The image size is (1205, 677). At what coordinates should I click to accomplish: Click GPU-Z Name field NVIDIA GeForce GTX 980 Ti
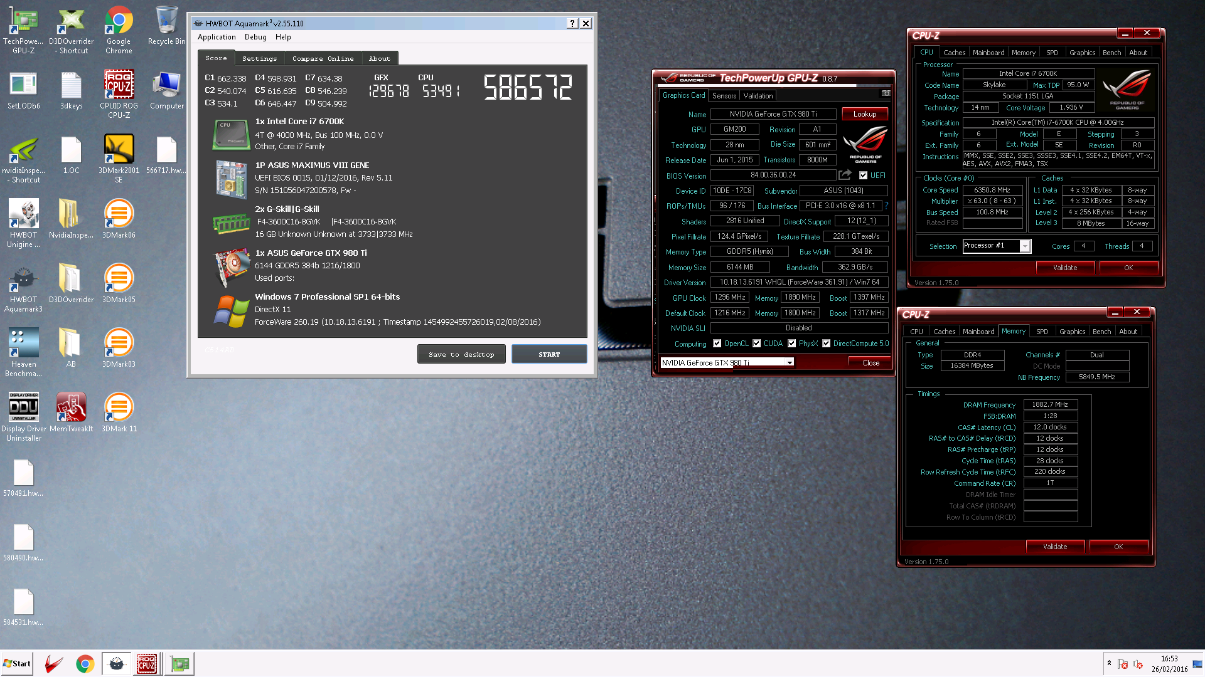click(x=773, y=114)
